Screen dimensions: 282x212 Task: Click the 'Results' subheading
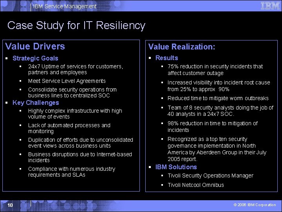167,58
